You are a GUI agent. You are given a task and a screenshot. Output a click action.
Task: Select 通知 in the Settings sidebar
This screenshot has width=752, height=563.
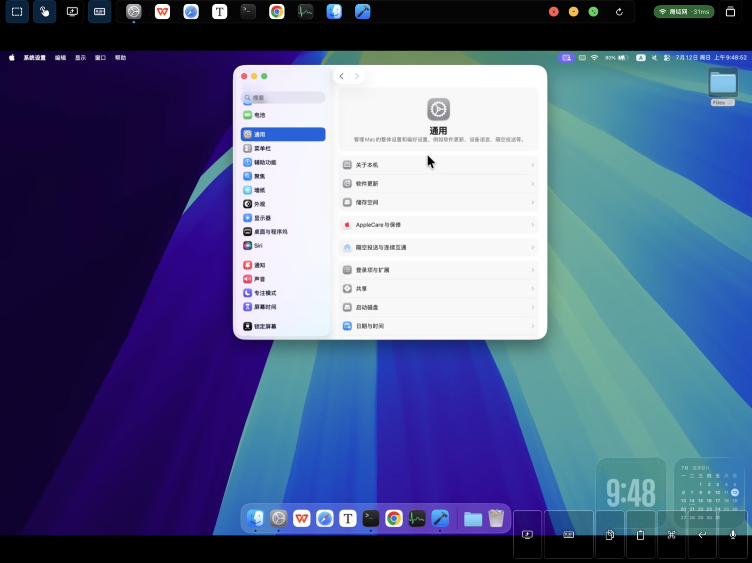coord(283,265)
